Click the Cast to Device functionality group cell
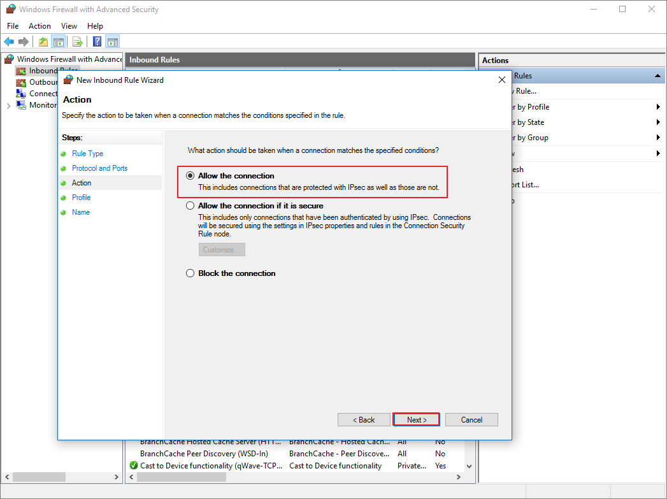The height and width of the screenshot is (499, 667). [x=335, y=466]
